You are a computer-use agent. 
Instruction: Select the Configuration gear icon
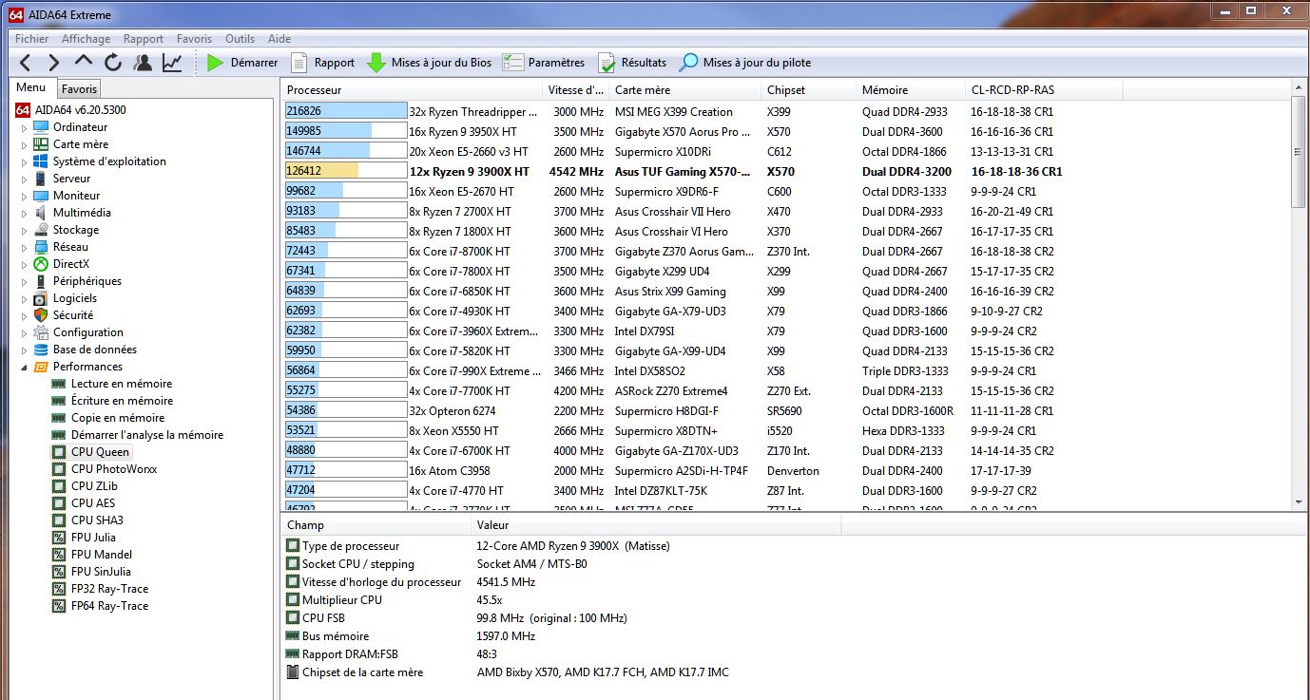coord(41,332)
